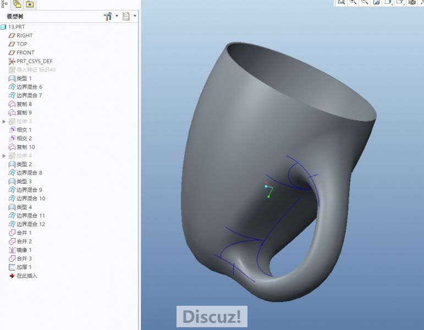Click the Zoom Out magnifier icon
Image resolution: width=424 pixels, height=330 pixels.
[364, 2]
